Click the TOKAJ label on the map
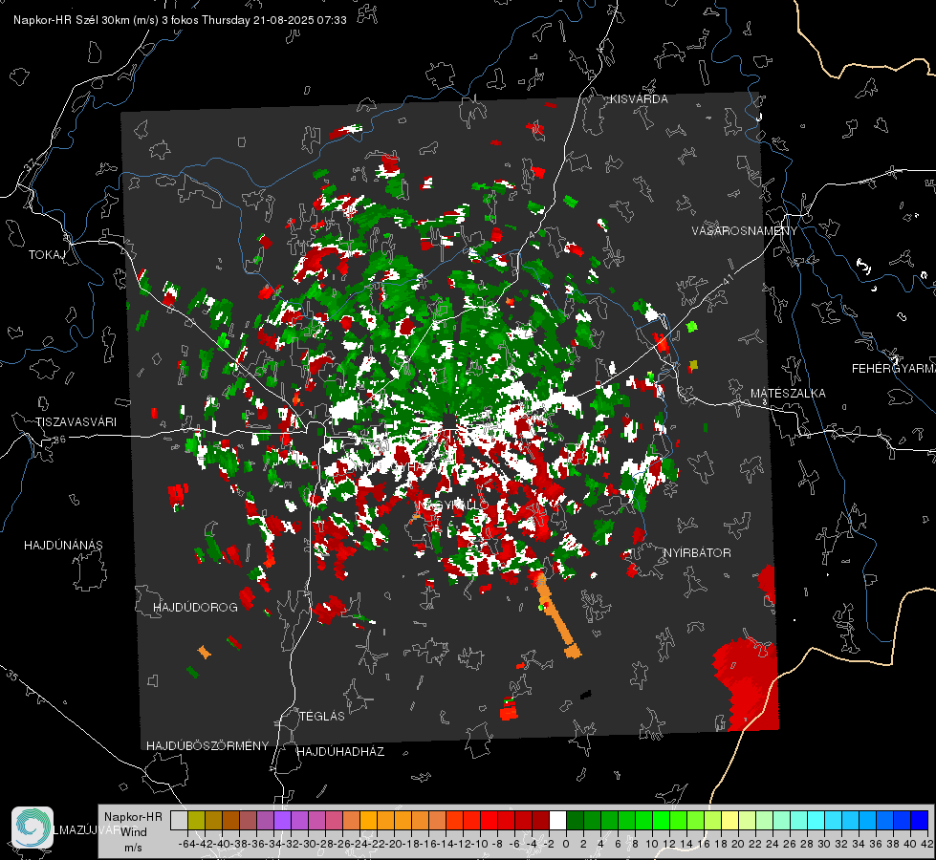Viewport: 936px width, 860px height. [47, 255]
